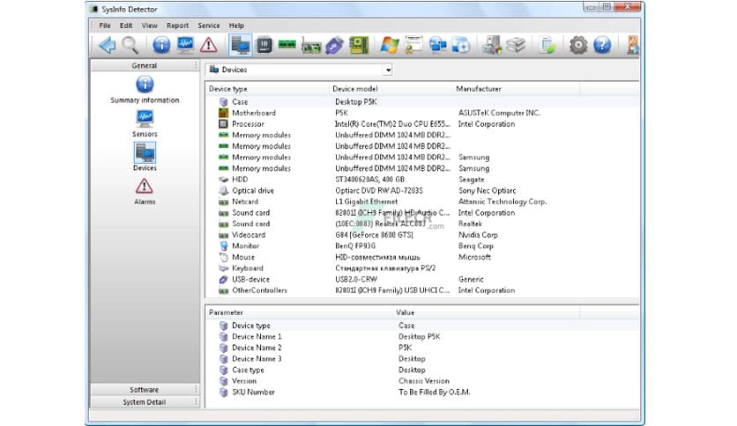This screenshot has width=737, height=426.
Task: Select the Motherboard device row
Action: (422, 113)
